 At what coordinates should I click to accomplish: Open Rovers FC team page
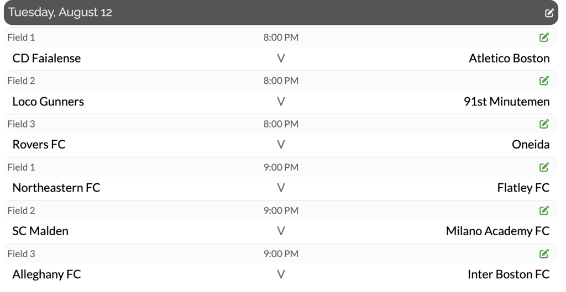(x=39, y=145)
